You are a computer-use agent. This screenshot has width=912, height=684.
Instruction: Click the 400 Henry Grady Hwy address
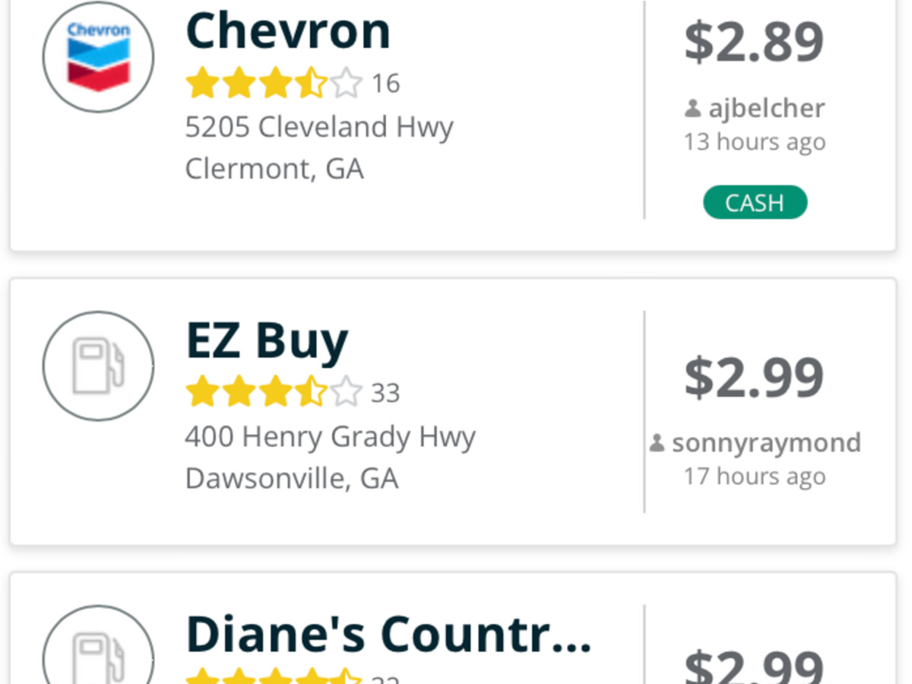[x=330, y=437]
